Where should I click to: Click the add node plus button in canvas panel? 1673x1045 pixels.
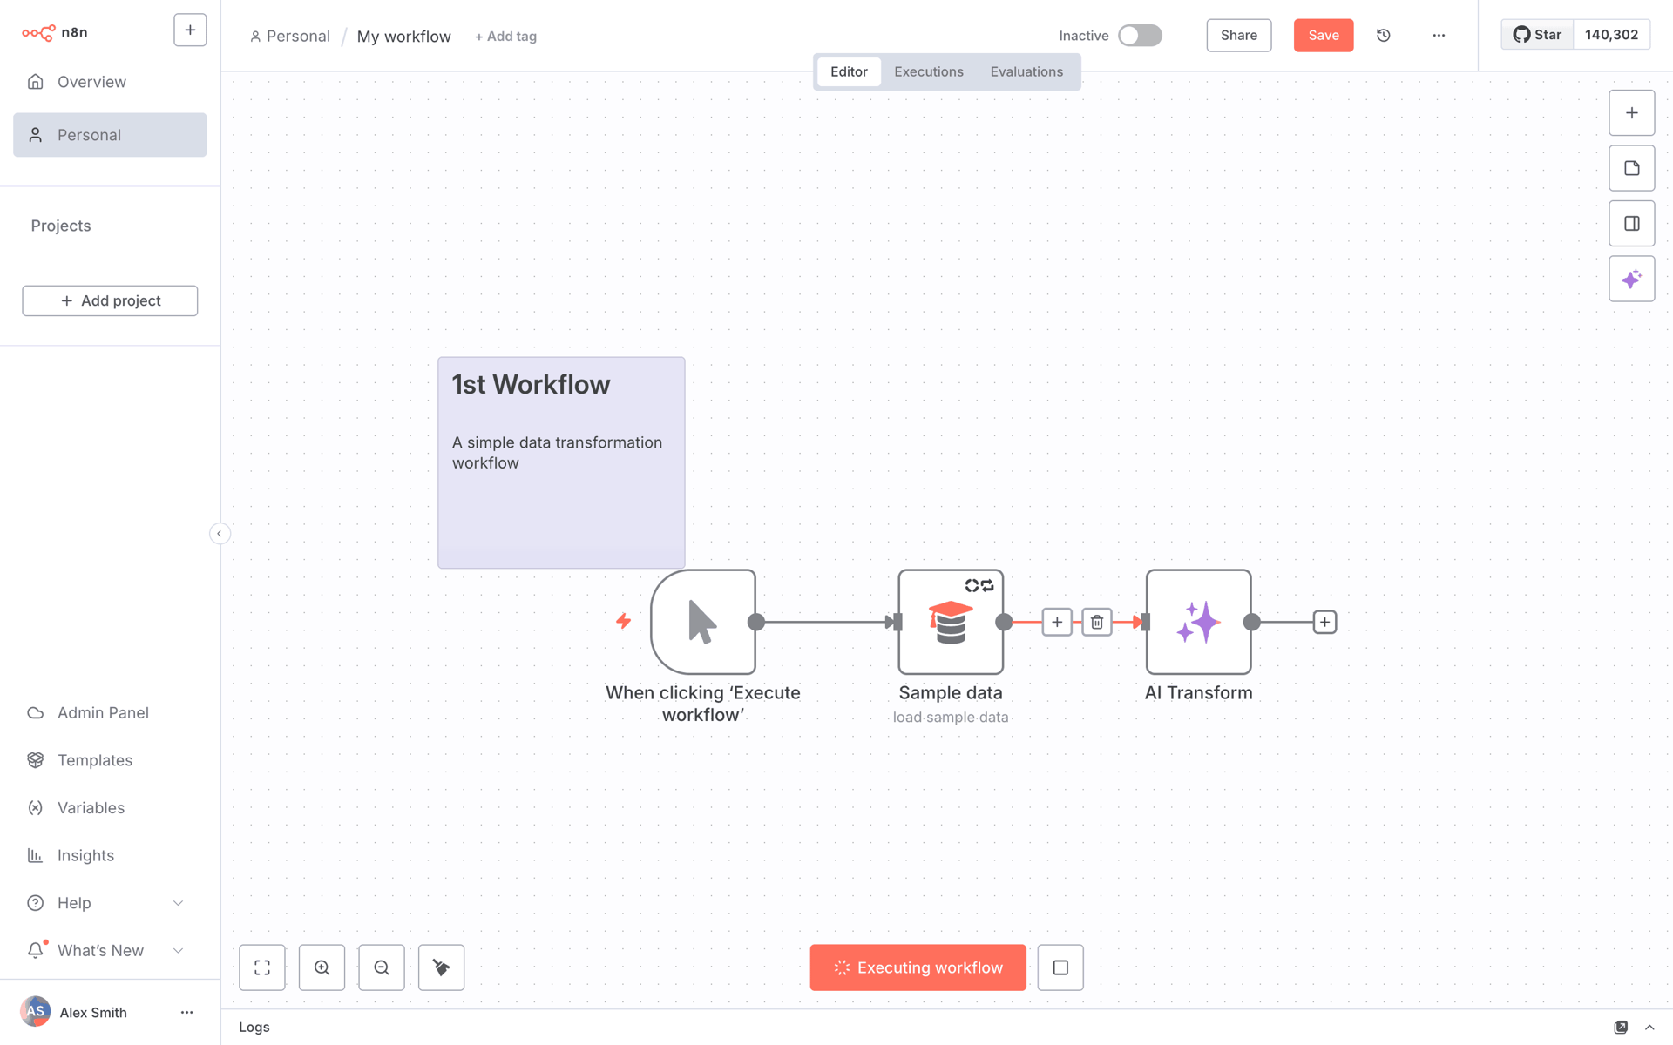point(1631,113)
